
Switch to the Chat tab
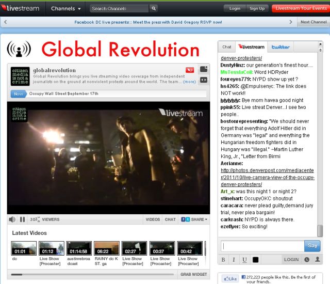[227, 47]
